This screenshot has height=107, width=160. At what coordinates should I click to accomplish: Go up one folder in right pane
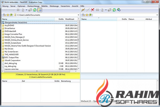coord(90,15)
